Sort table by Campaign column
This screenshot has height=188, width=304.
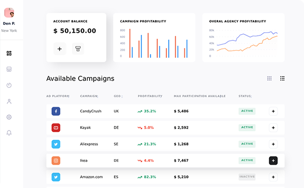[x=89, y=96]
